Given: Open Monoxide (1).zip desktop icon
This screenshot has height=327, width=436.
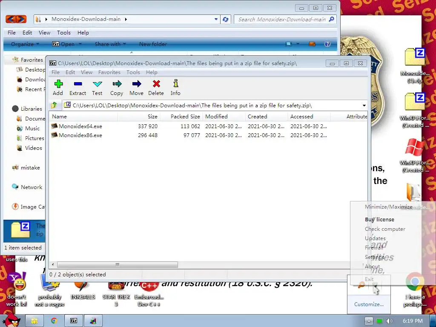Looking at the screenshot, I should [x=415, y=66].
